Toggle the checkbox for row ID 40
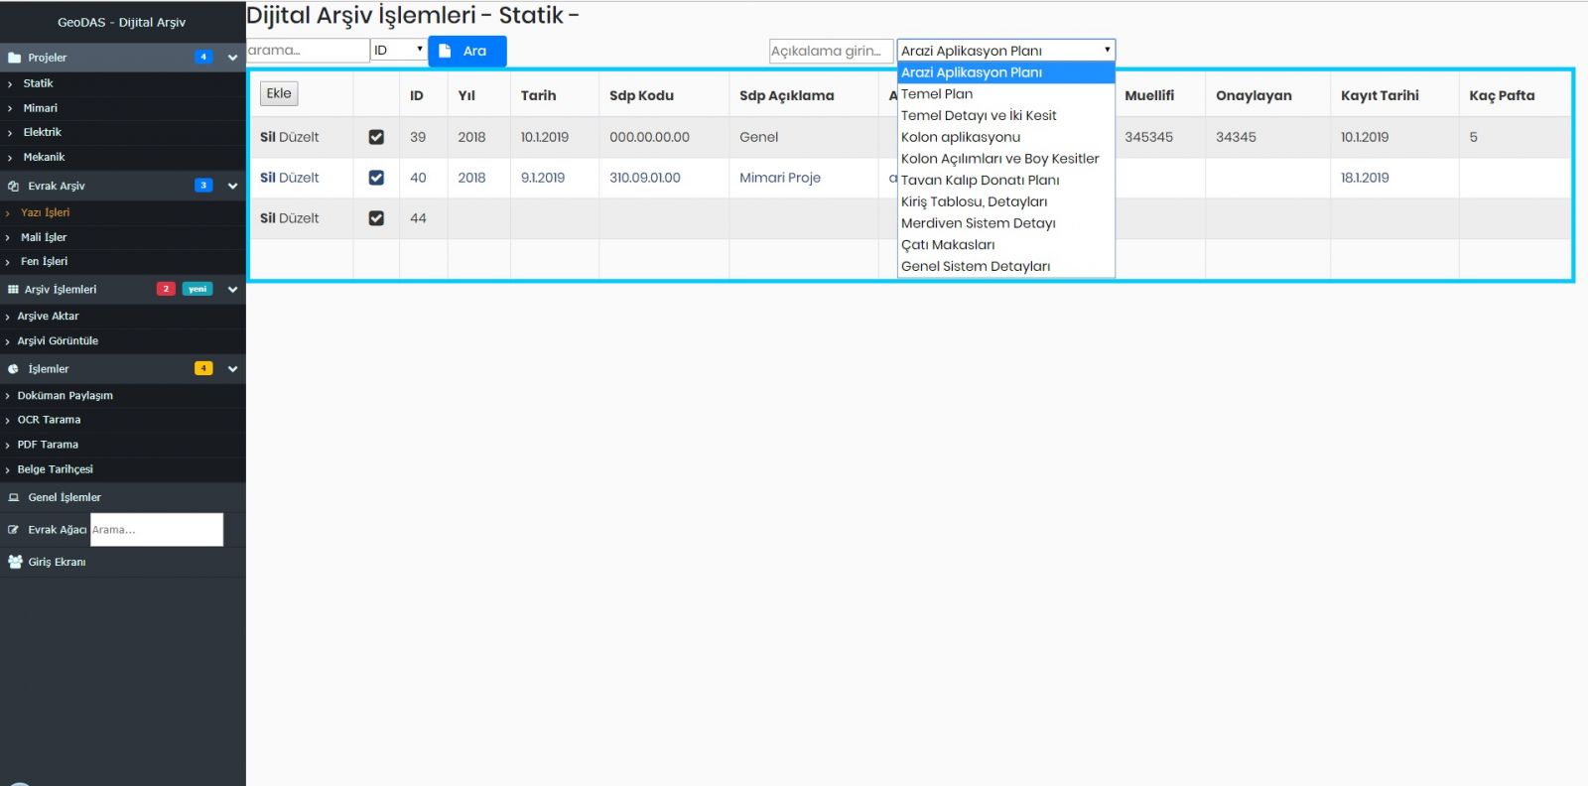 pyautogui.click(x=376, y=178)
